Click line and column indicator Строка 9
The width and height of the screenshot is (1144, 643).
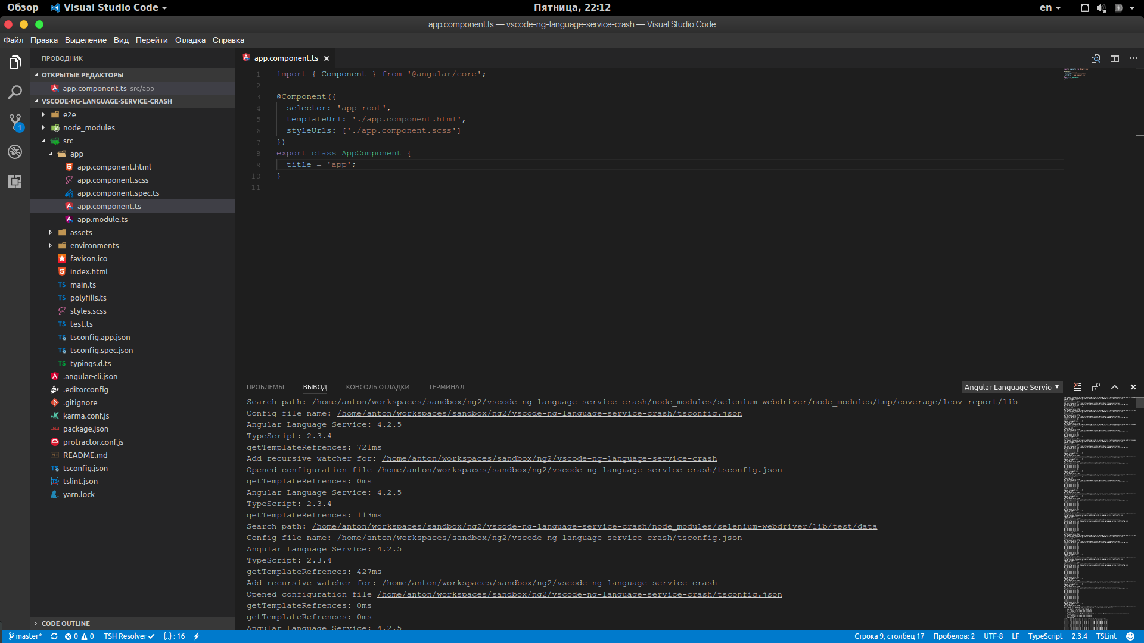889,636
